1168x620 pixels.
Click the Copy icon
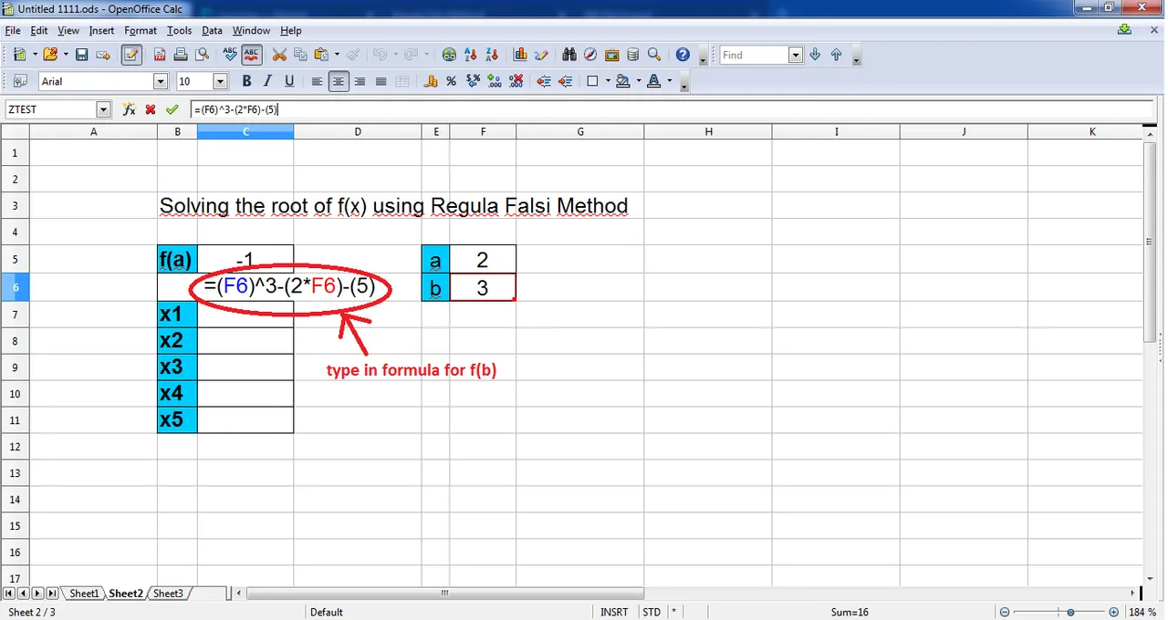(300, 55)
